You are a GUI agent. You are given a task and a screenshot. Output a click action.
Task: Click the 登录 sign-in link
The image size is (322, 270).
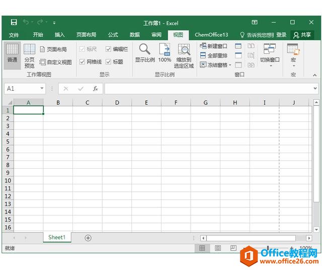(x=281, y=35)
